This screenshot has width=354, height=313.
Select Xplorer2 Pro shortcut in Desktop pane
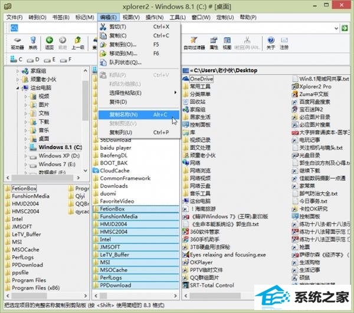click(315, 87)
